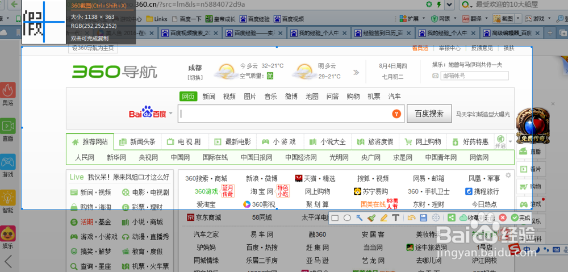Click into the Baidu search input field

tap(290, 114)
